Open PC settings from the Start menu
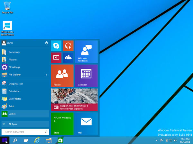This screenshot has width=193, height=144. tap(14, 67)
